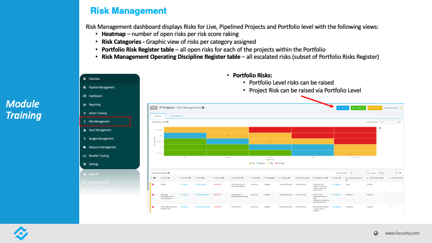Open the www.focushq.com link
432x243 pixels.
pos(402,233)
